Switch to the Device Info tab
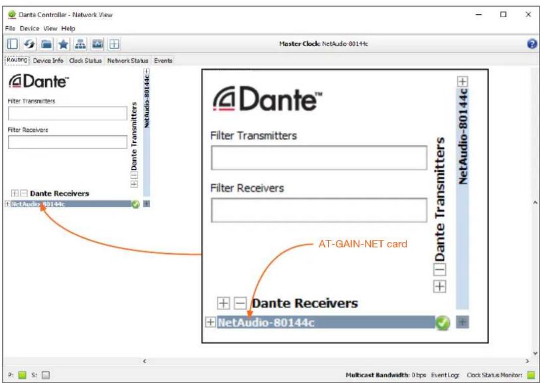 pyautogui.click(x=48, y=60)
